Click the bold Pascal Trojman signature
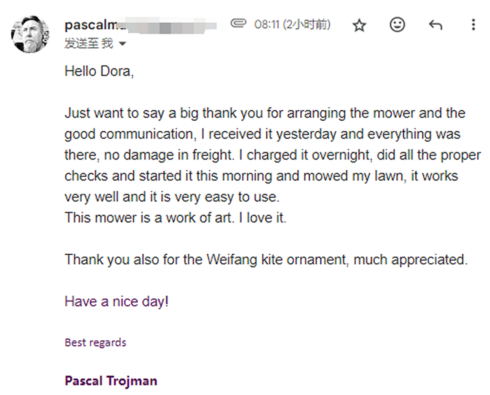Viewport: 490px width, 395px height. pos(111,380)
